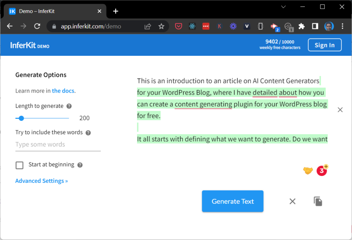Click the underlined phrase 'content generating'
Screen dimensions: 352x240
coord(203,104)
